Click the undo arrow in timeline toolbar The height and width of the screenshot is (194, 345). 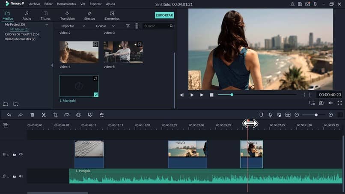click(9, 115)
